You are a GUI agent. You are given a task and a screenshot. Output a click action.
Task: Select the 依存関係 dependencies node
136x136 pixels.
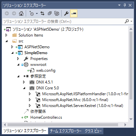pyautogui.click(x=38, y=112)
